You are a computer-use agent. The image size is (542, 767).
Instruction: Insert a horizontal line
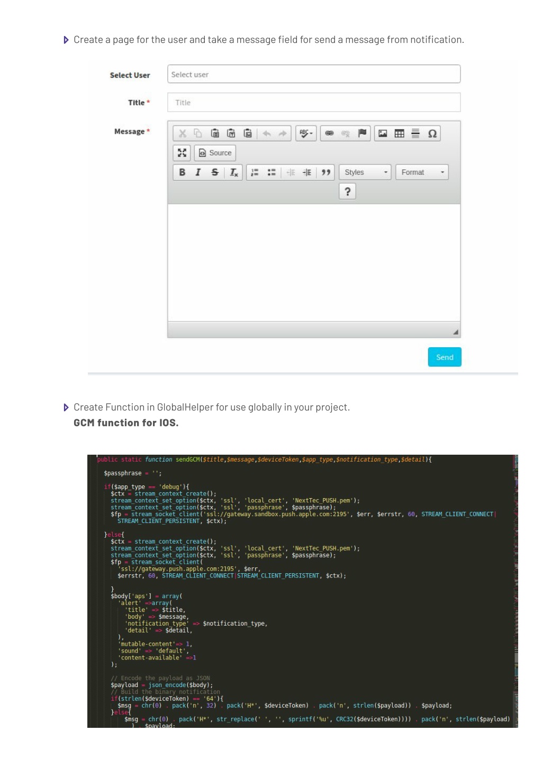415,133
